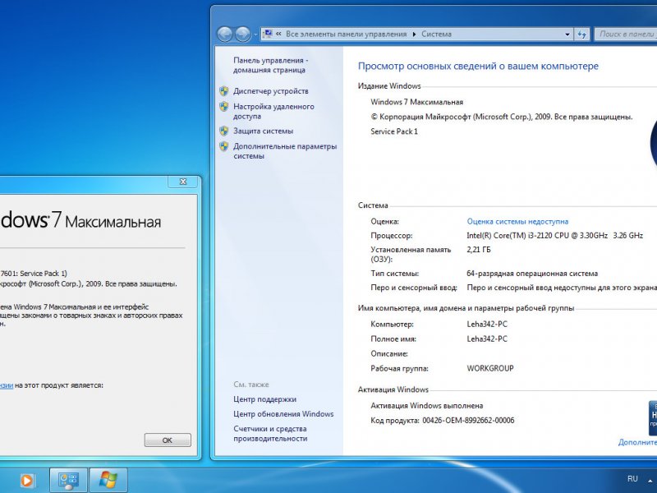Screen dimensions: 657x493
Task: Click installed memory value '2,21 ГБ'
Action: pyautogui.click(x=479, y=250)
